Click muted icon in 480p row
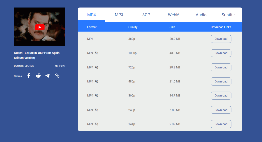The width and height of the screenshot is (262, 142). [96, 81]
